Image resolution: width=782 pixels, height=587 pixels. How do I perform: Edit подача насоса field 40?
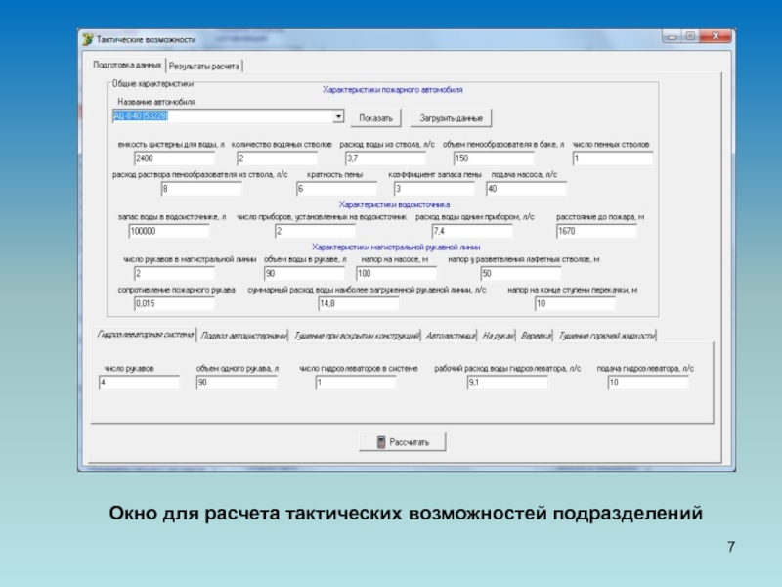coord(526,189)
